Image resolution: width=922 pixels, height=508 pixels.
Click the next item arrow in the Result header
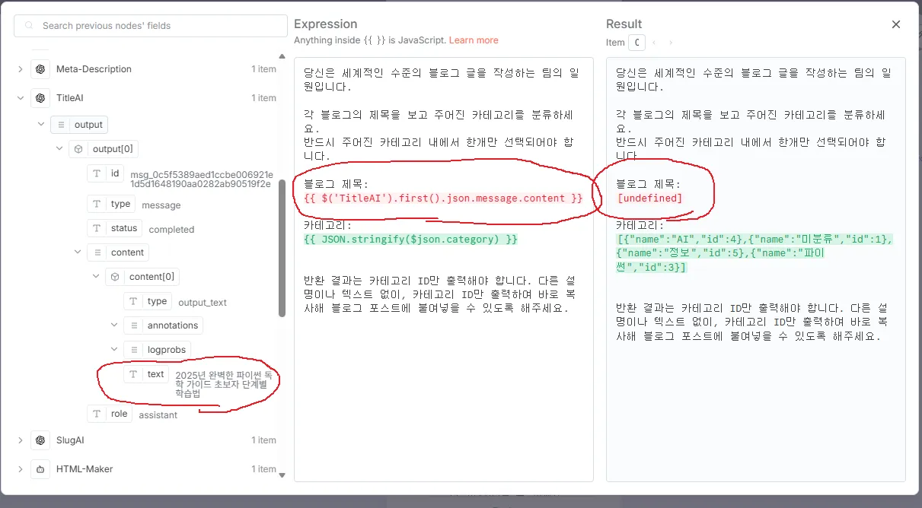pos(669,43)
